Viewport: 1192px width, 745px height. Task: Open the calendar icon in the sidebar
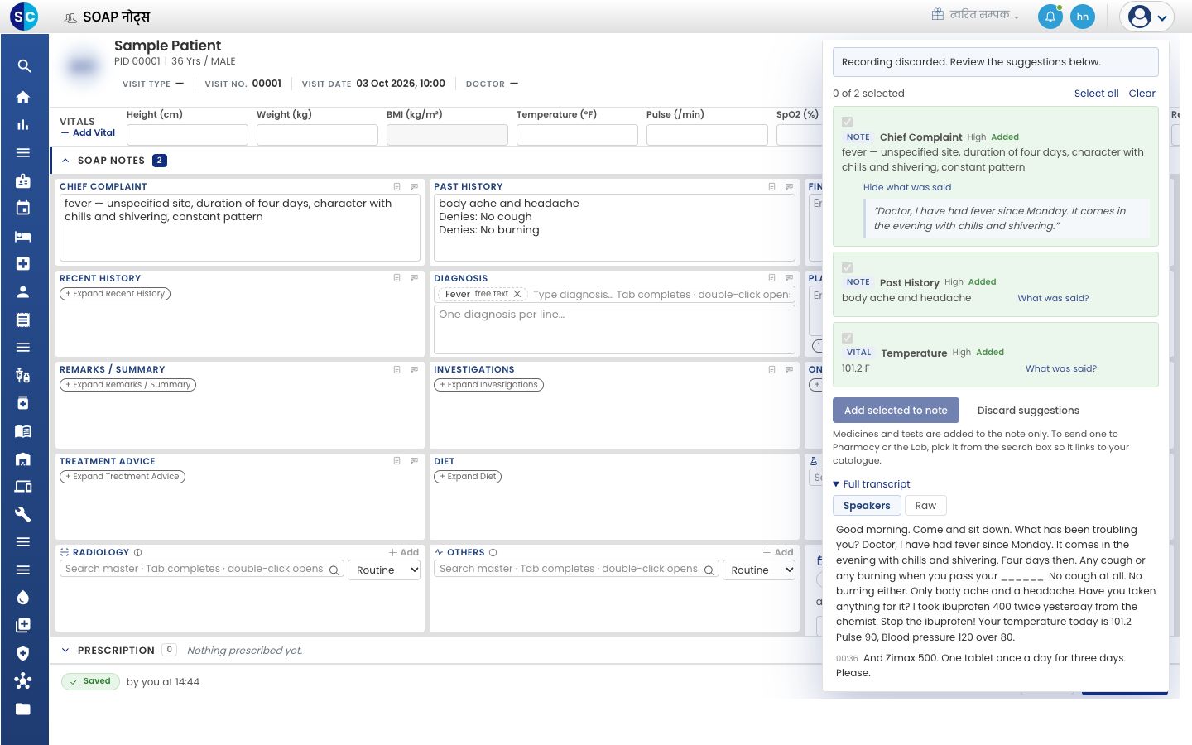(x=23, y=208)
